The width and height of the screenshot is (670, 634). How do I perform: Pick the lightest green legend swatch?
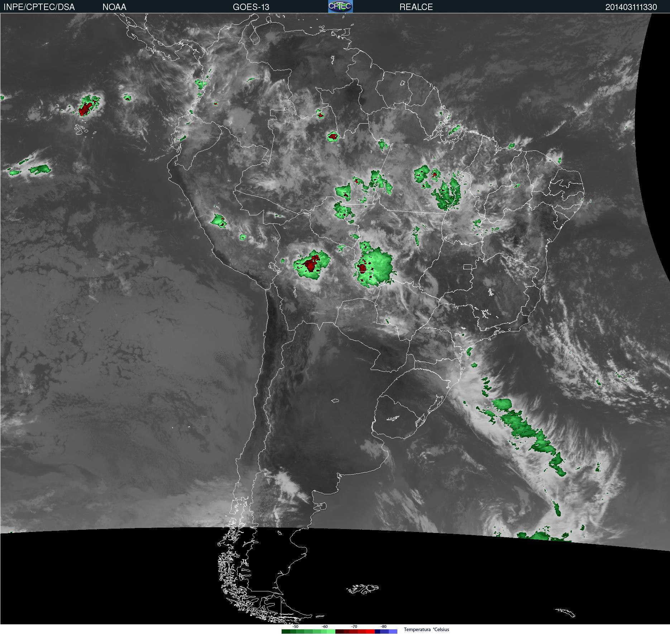pos(331,631)
